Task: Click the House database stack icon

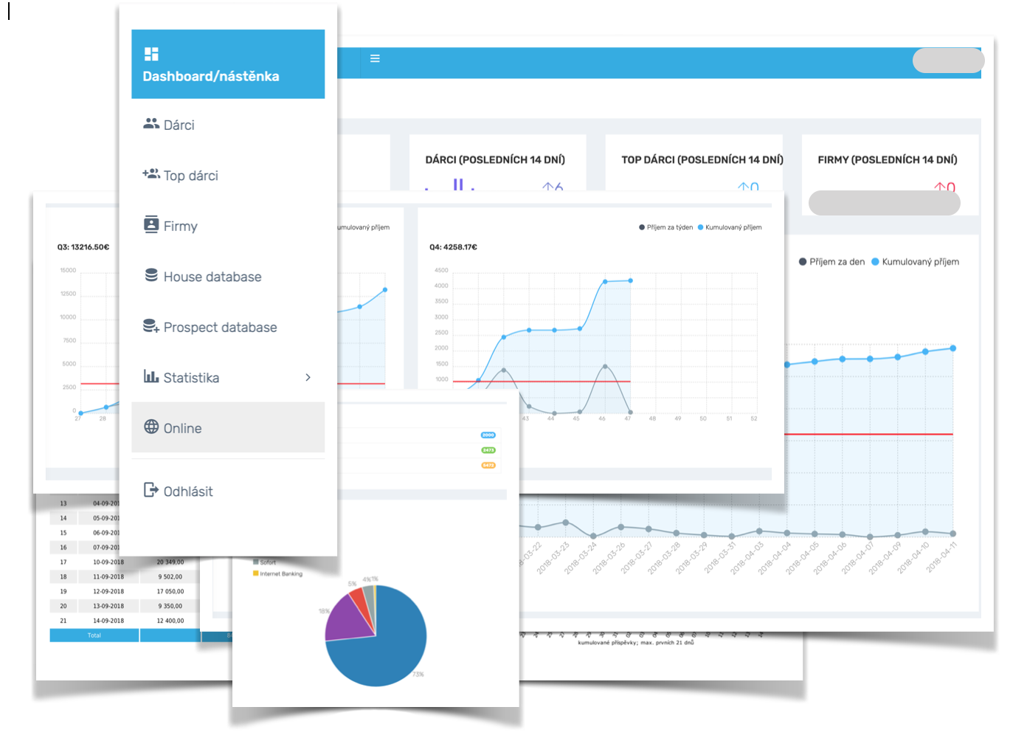Action: point(151,275)
